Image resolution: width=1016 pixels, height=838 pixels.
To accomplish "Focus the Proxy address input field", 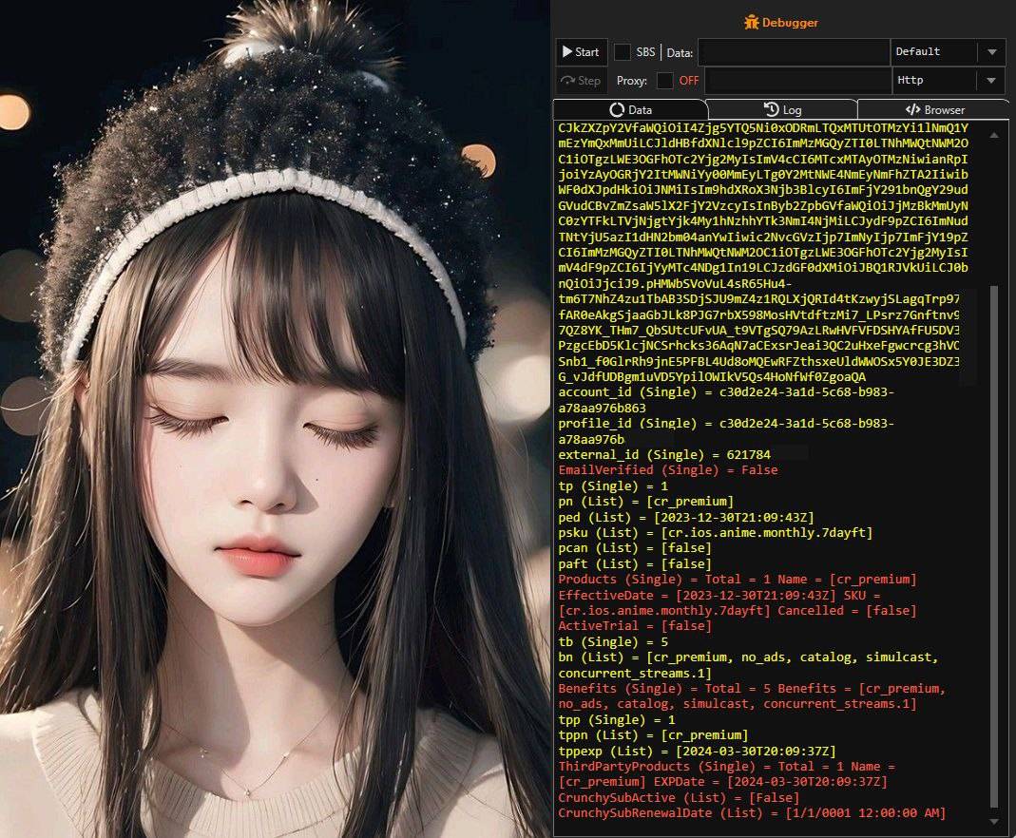I will click(796, 81).
